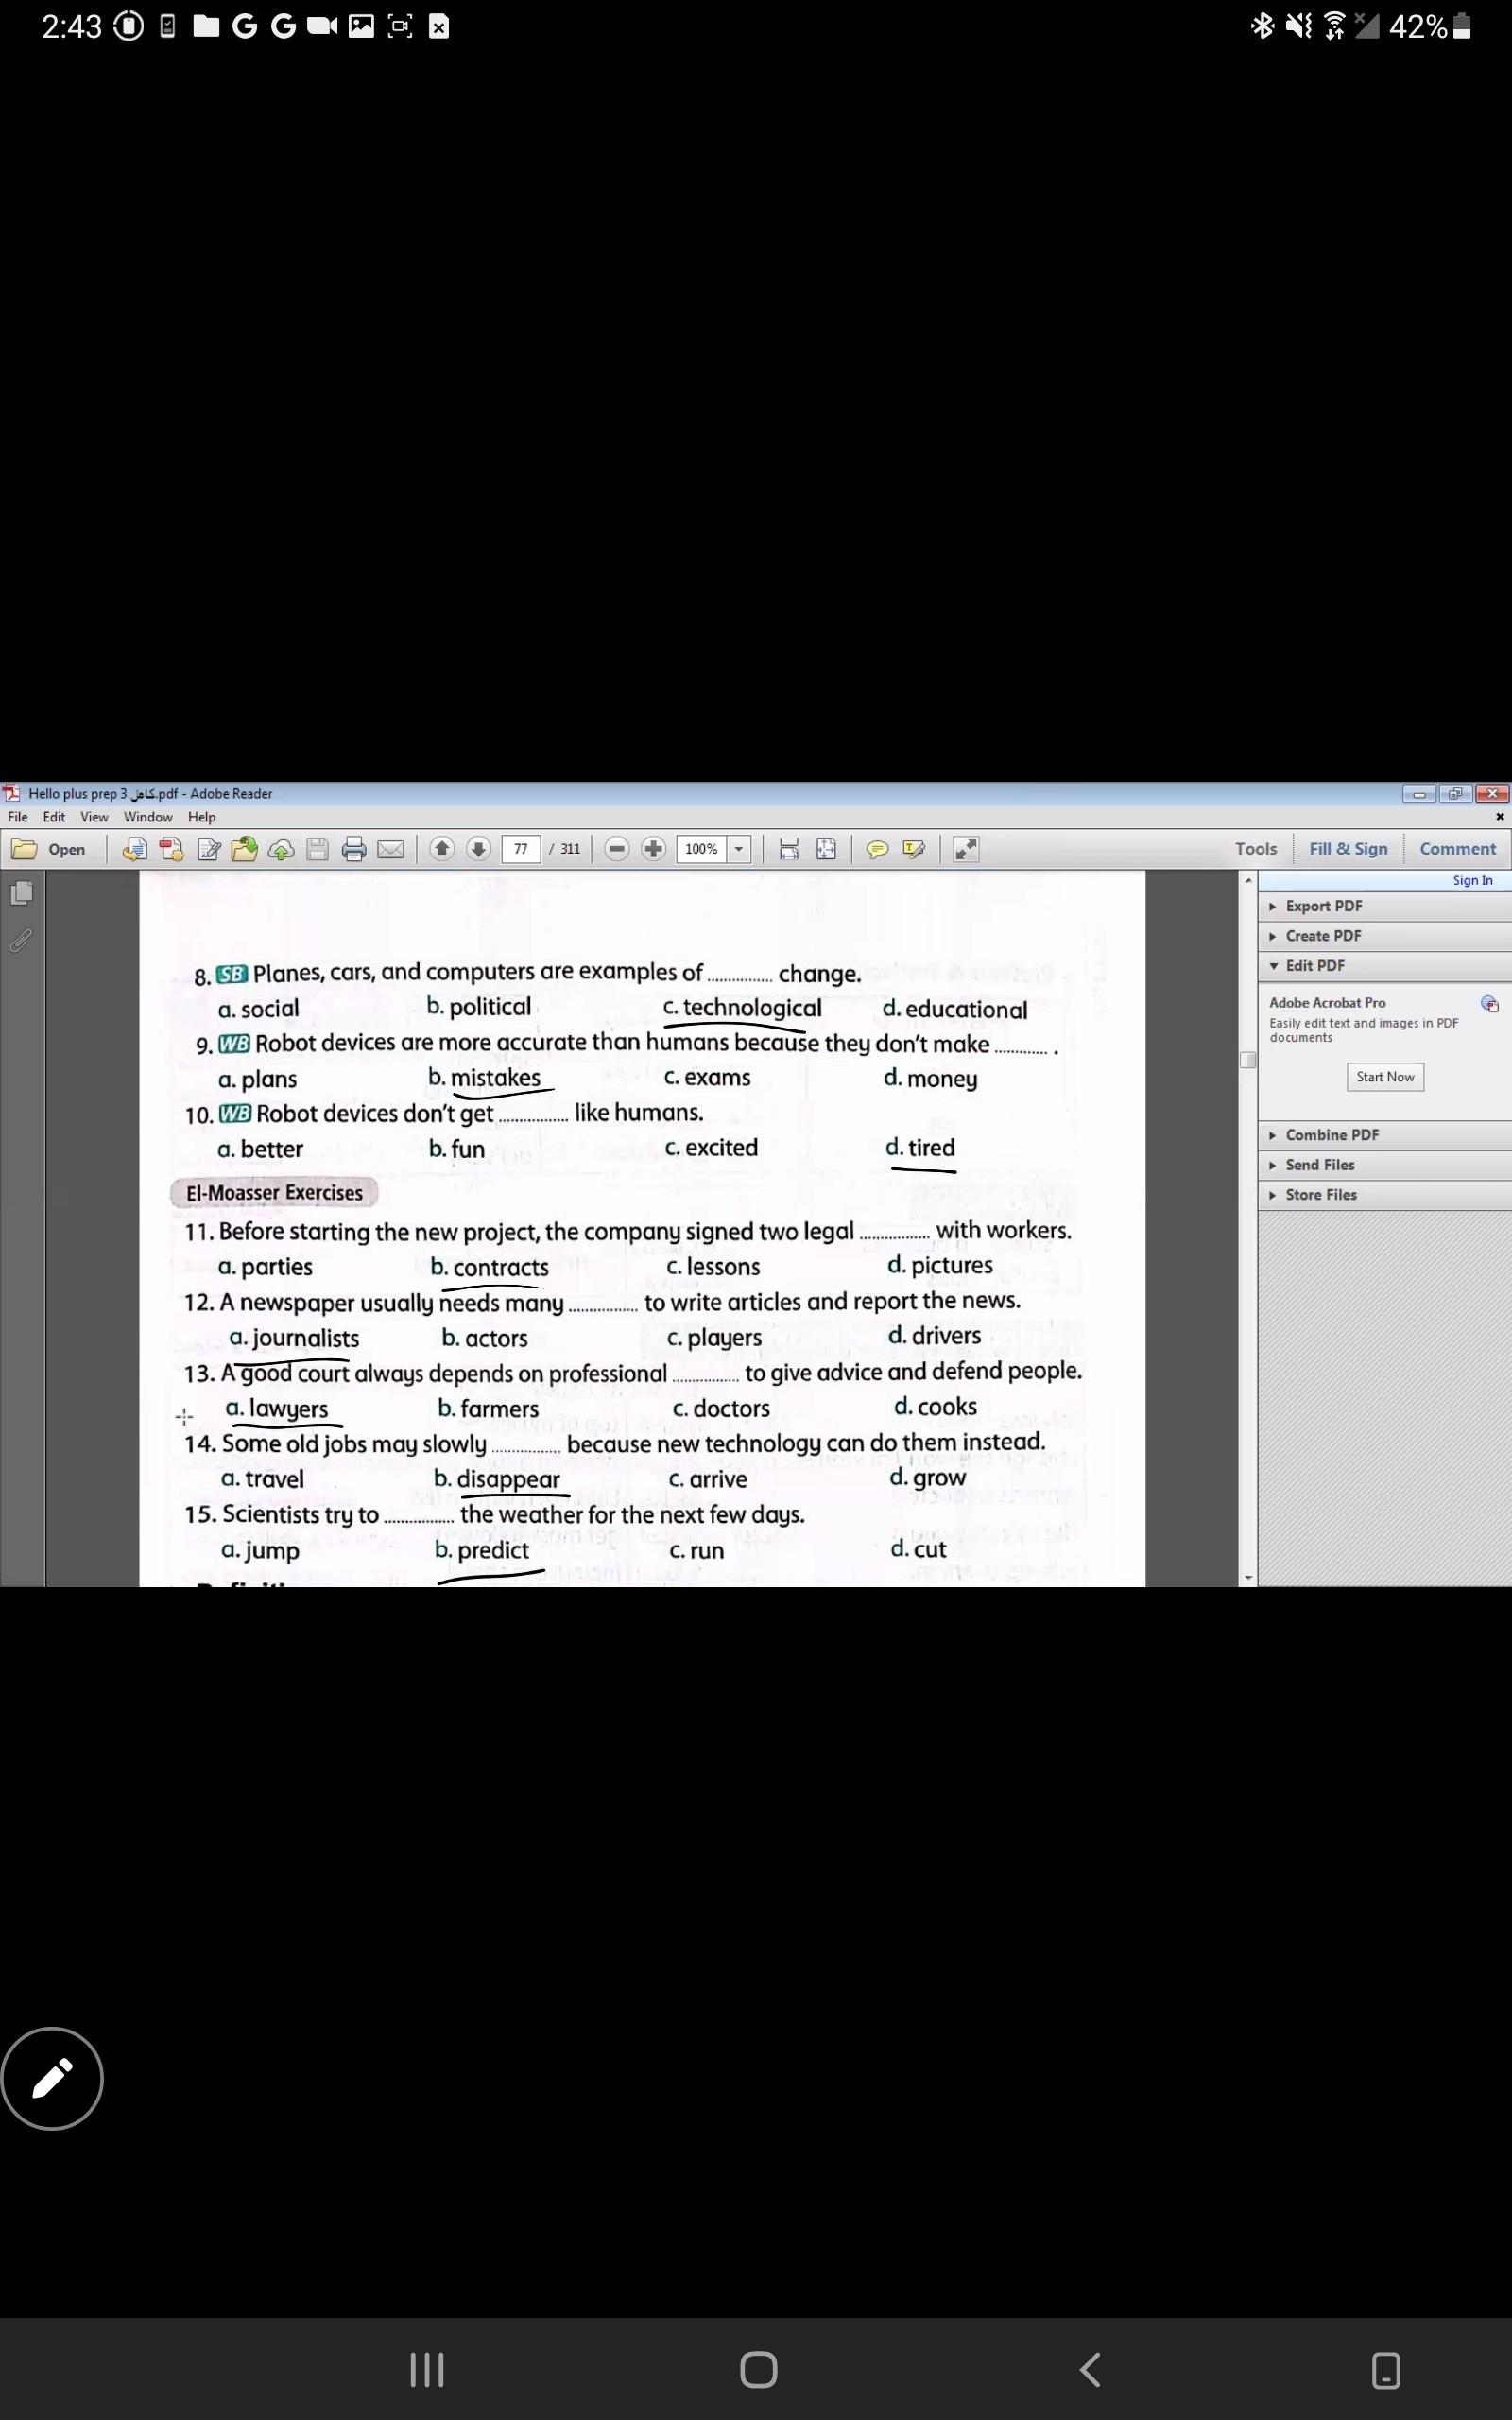Expand the Combine PDF section
The height and width of the screenshot is (2420, 1512).
[x=1331, y=1135]
